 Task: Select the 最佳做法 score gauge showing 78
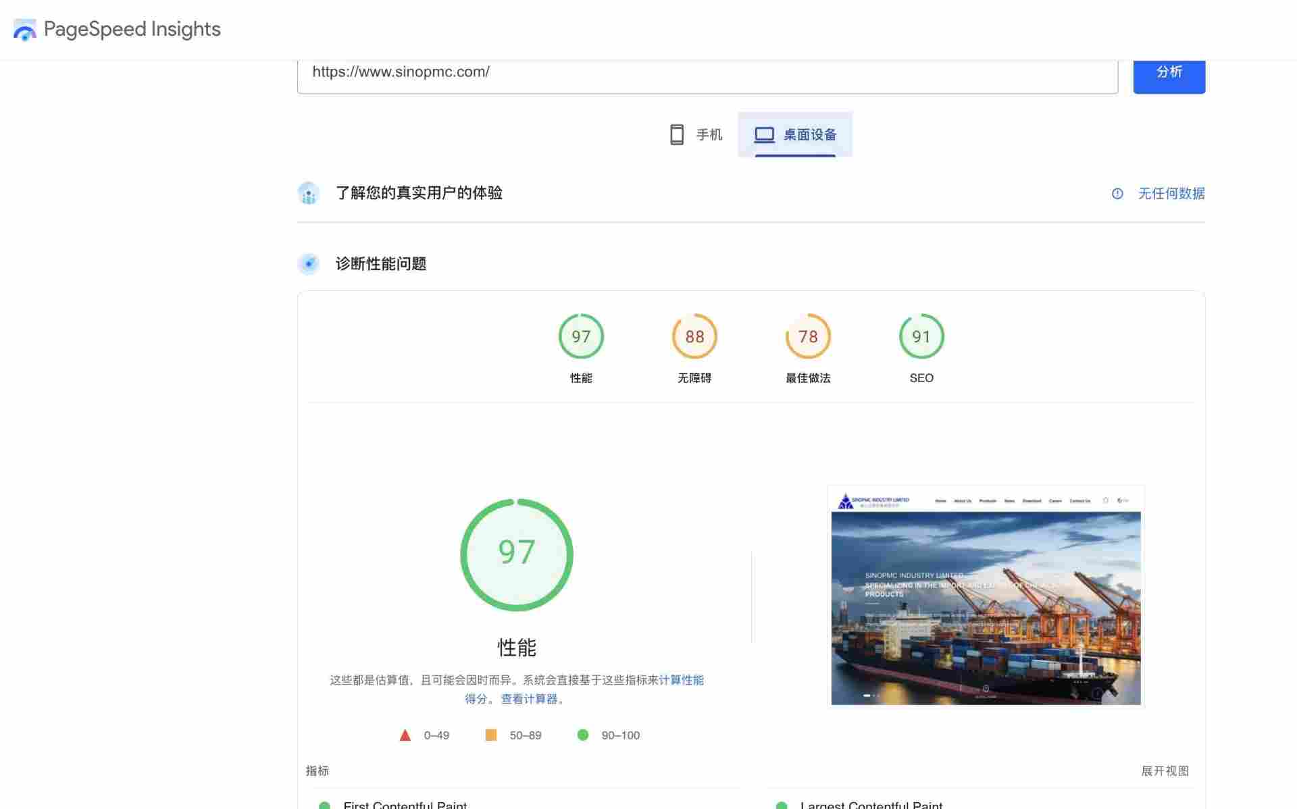coord(808,336)
